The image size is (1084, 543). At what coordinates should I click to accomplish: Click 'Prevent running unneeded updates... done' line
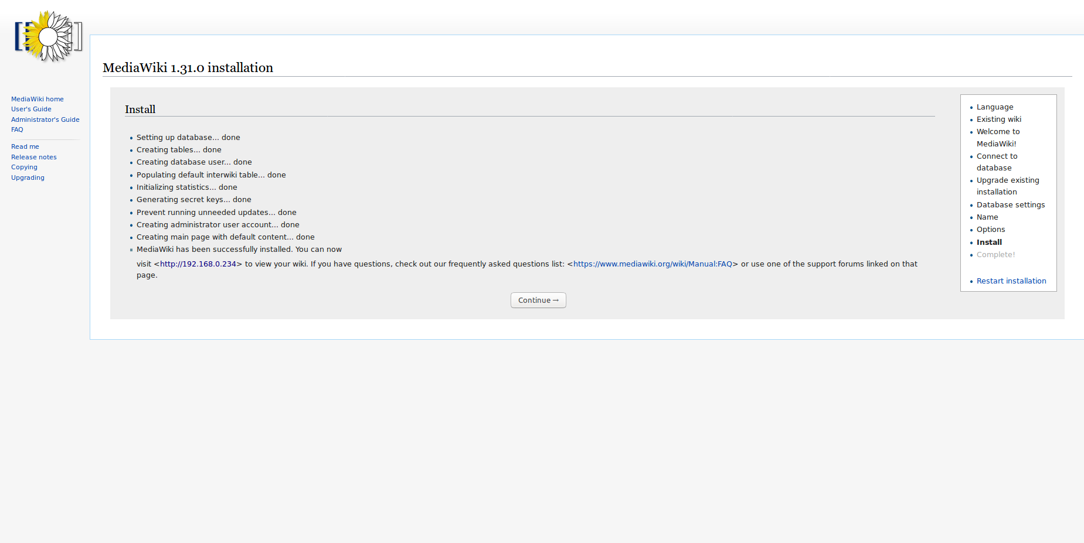pos(216,213)
